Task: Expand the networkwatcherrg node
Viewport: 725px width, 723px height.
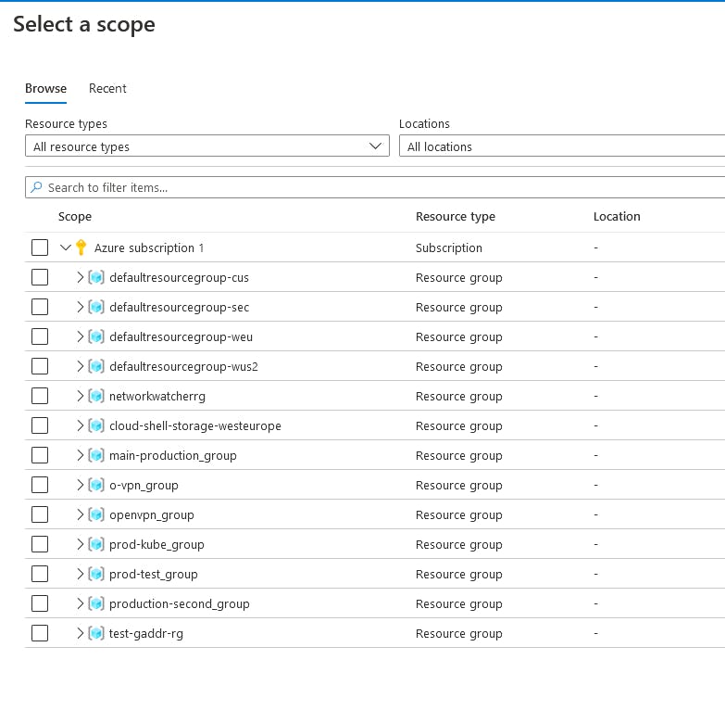Action: [x=80, y=396]
